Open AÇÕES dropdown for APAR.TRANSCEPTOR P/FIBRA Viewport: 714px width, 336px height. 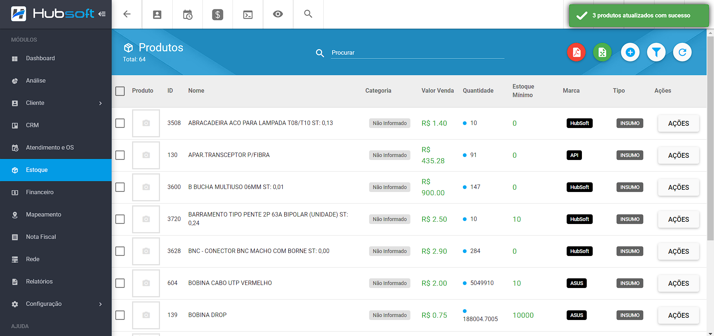[x=678, y=156]
